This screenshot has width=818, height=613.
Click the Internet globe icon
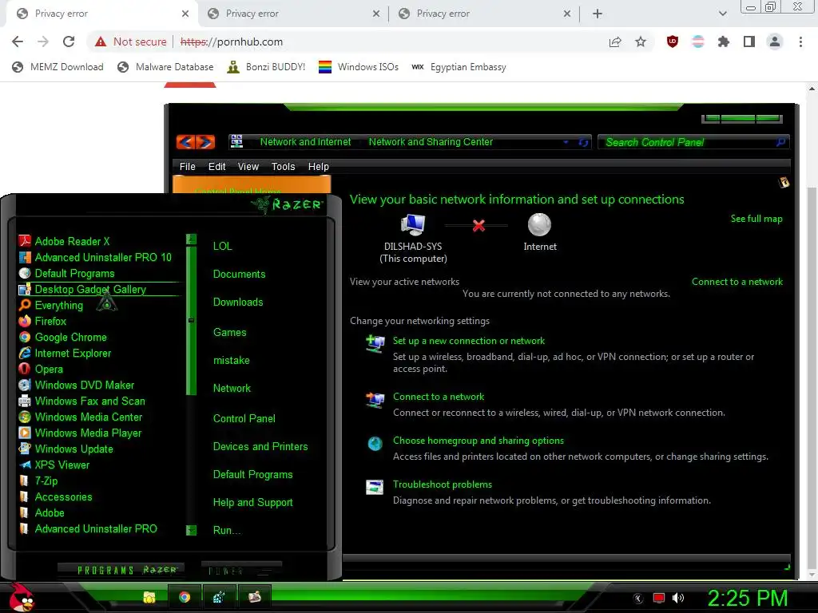[x=539, y=224]
